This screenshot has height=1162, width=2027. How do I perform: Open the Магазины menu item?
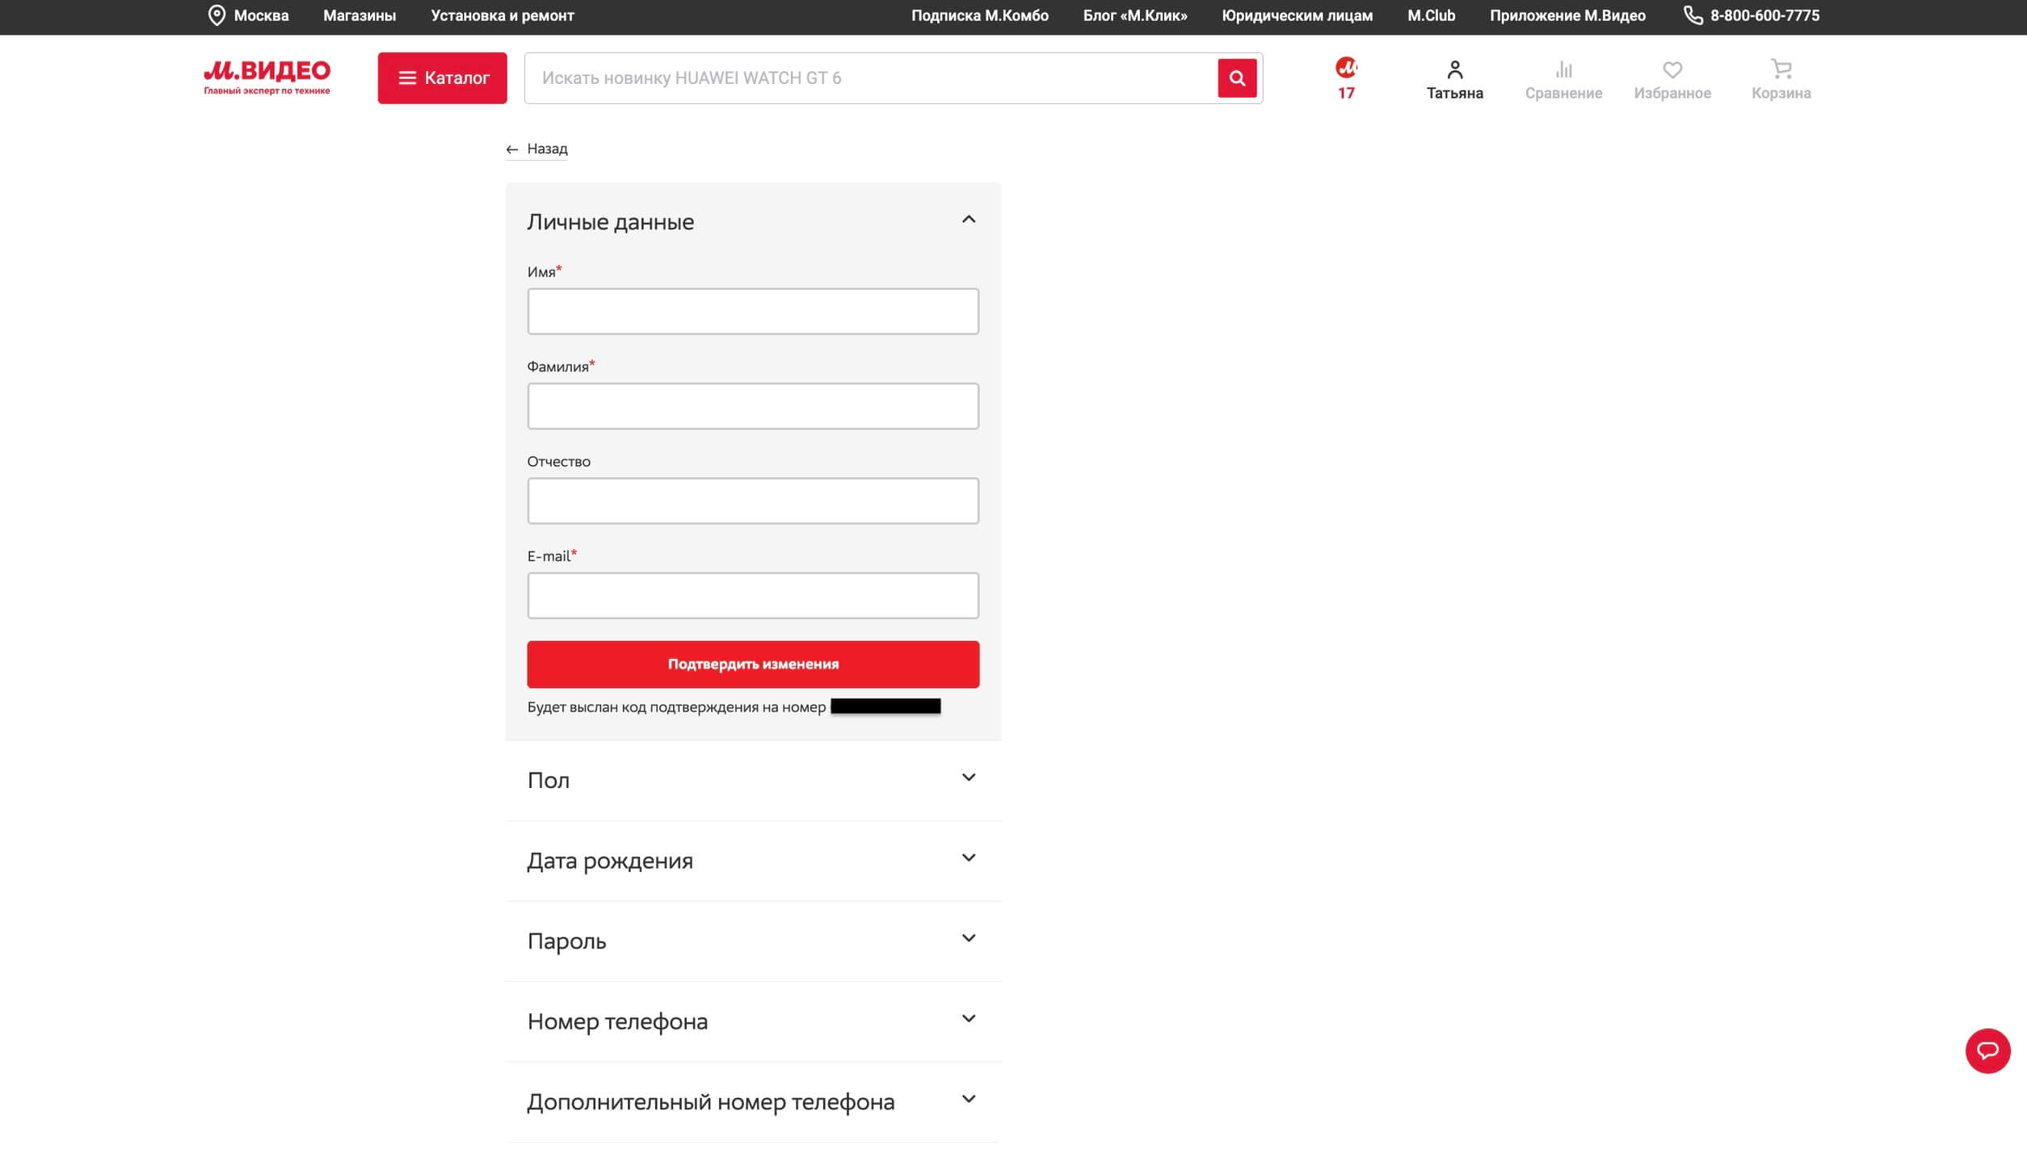click(360, 15)
